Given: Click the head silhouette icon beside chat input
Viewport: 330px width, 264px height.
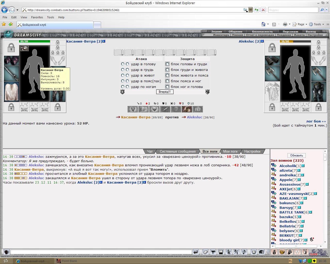Looking at the screenshot, I should pyautogui.click(x=7, y=252).
